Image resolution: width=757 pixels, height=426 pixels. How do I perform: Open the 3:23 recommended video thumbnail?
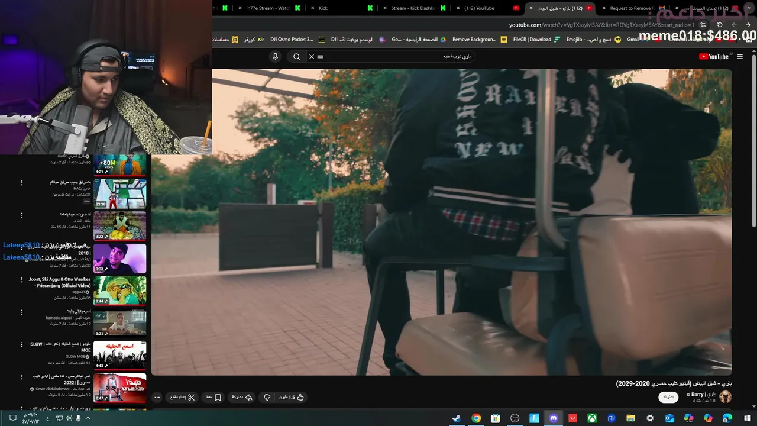click(x=119, y=225)
